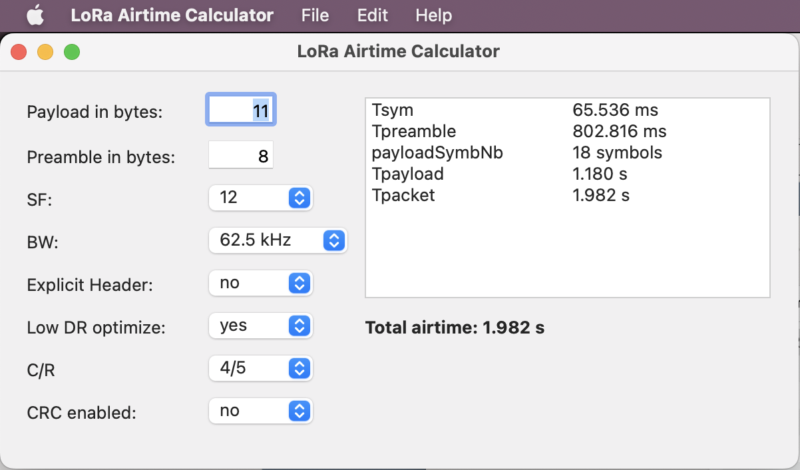Minimize the window with the yellow button

coord(45,51)
